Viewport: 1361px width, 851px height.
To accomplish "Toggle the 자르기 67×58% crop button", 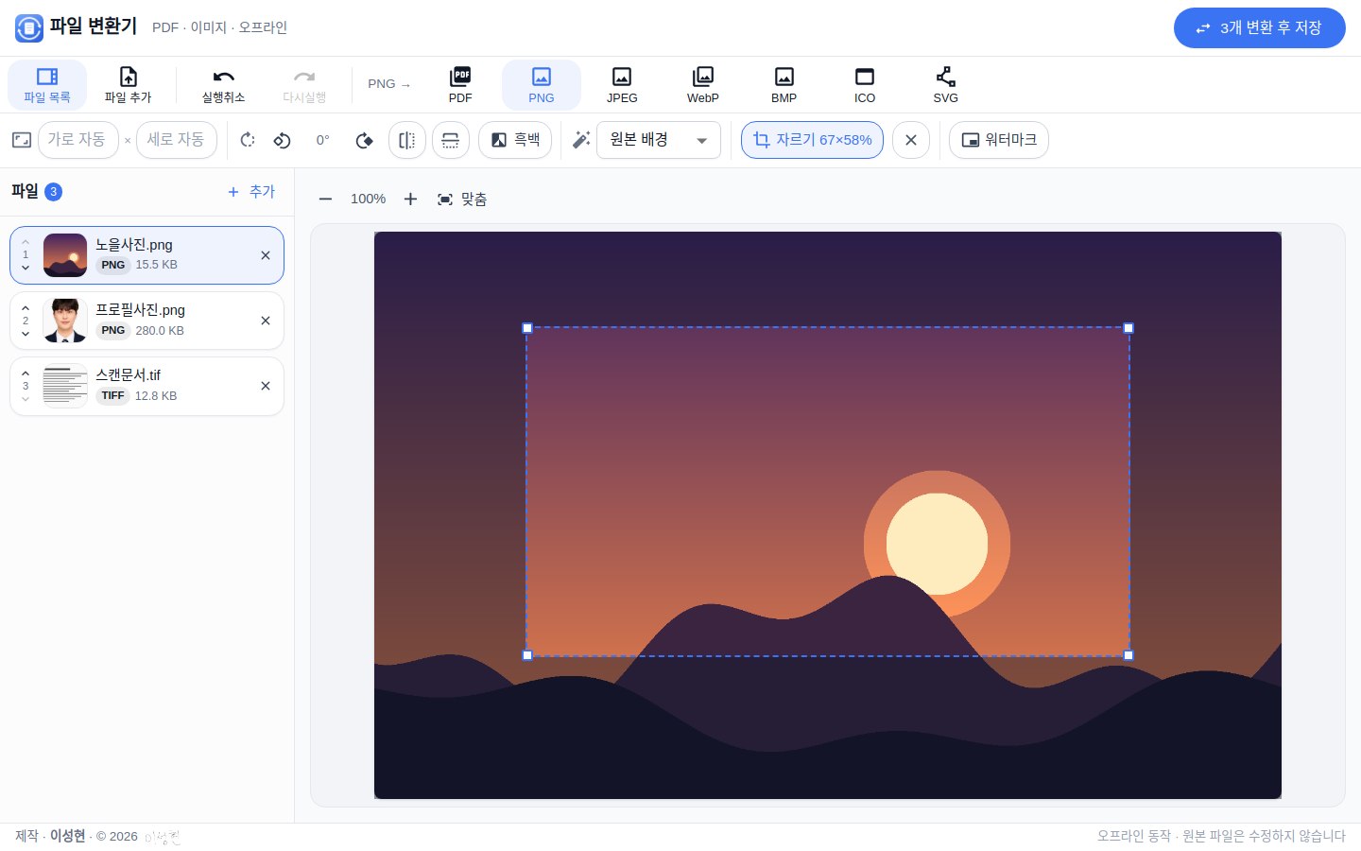I will pyautogui.click(x=812, y=140).
